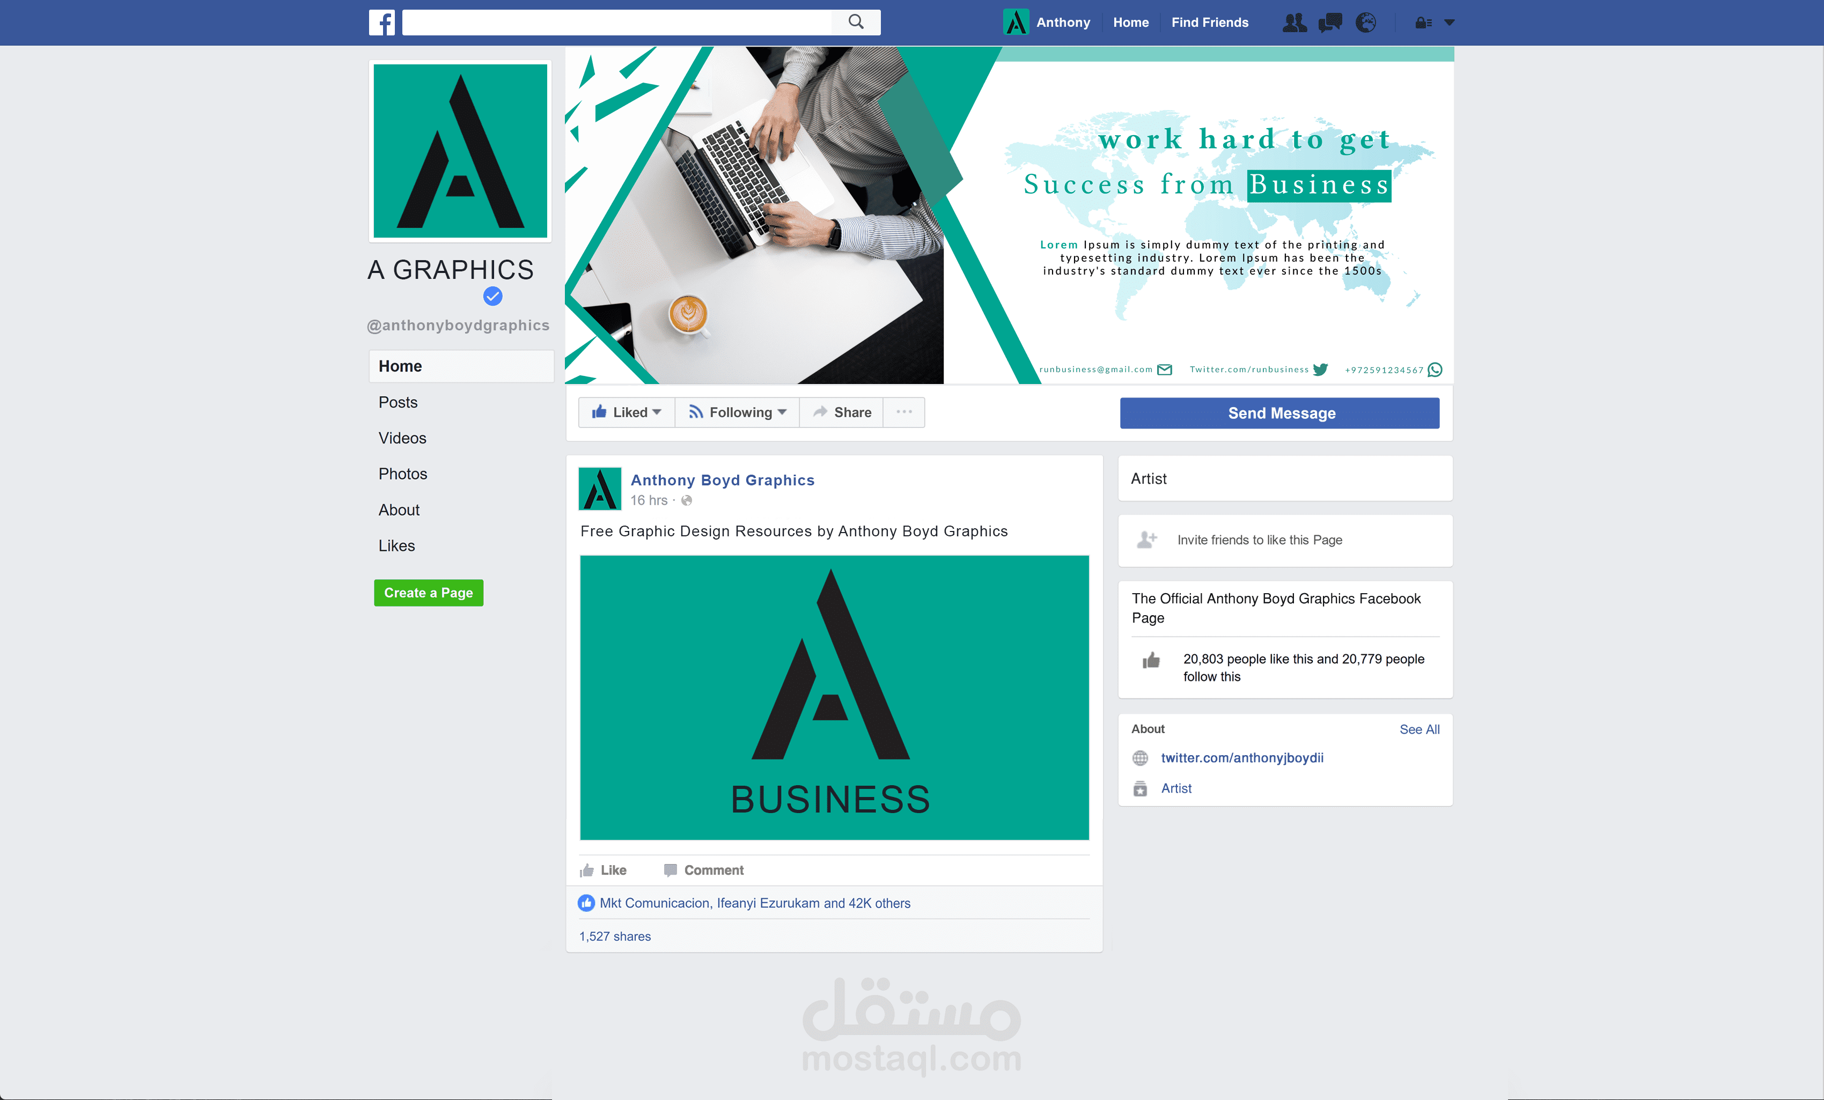Click the friend requests icon in navbar
Screen dimensions: 1824x1100
pos(1294,22)
